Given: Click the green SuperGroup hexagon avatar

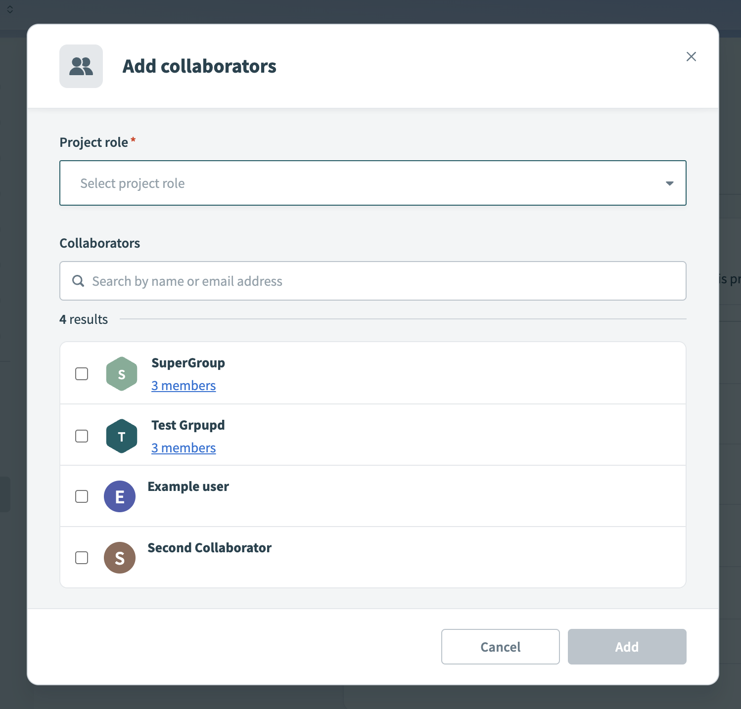Looking at the screenshot, I should [121, 374].
